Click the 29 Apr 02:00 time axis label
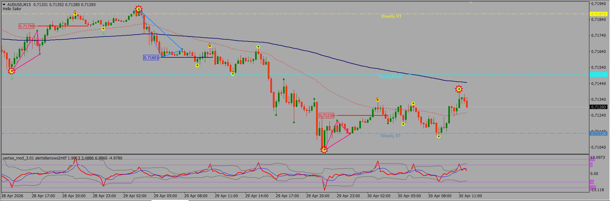 (135, 196)
